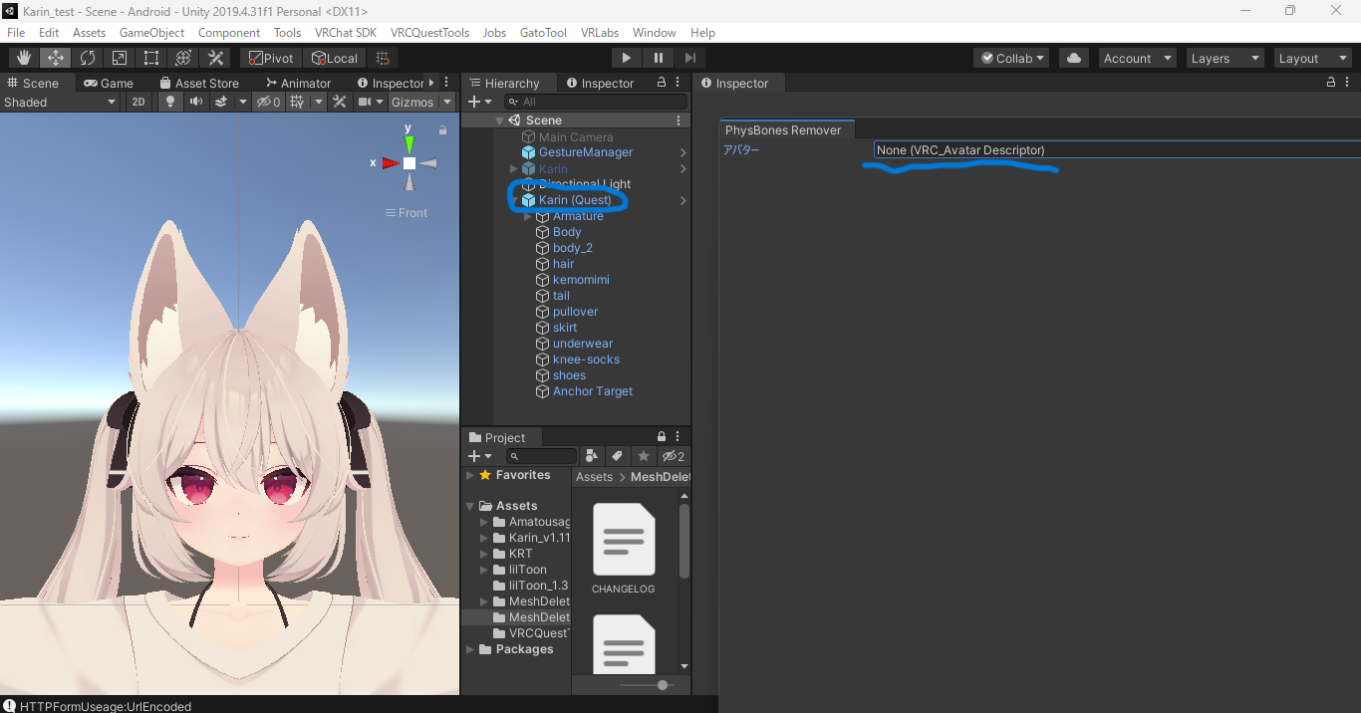Open the Hierarchy panel three-dot menu
Image resolution: width=1361 pixels, height=713 pixels.
click(x=680, y=83)
